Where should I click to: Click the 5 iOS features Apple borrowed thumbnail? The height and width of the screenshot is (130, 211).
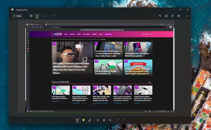point(61,90)
